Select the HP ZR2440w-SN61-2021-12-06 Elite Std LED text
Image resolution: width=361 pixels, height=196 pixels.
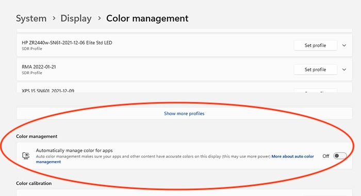point(67,43)
